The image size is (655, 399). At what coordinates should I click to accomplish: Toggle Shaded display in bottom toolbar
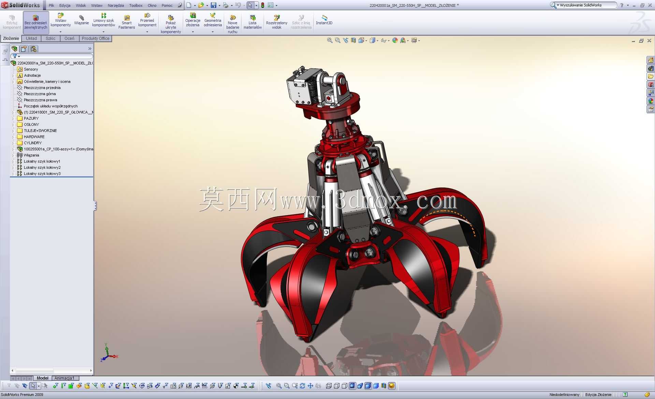[376, 386]
